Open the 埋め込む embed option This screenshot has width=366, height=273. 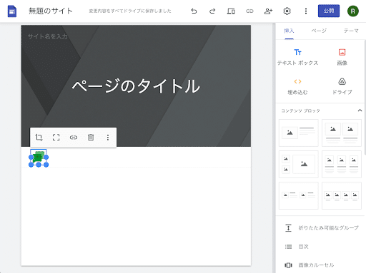(297, 87)
